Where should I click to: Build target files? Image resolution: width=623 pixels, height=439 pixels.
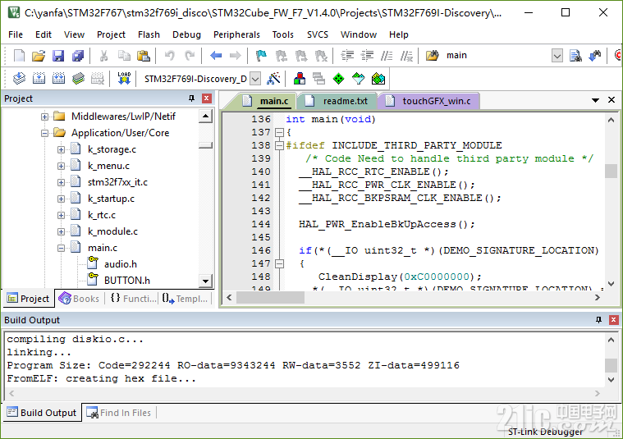pos(39,79)
